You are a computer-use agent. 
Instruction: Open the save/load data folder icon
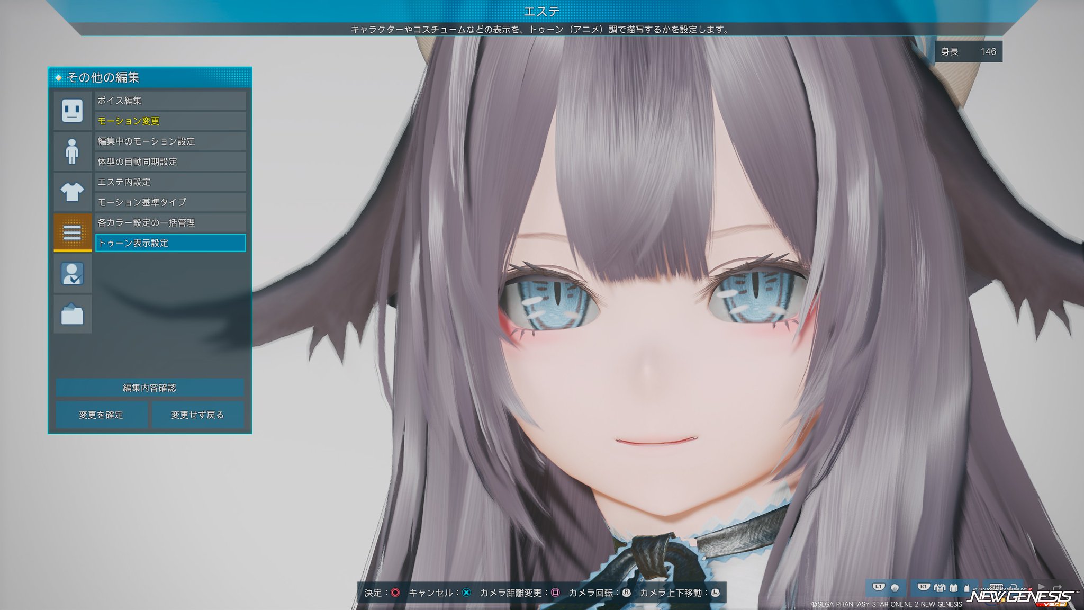tap(73, 314)
